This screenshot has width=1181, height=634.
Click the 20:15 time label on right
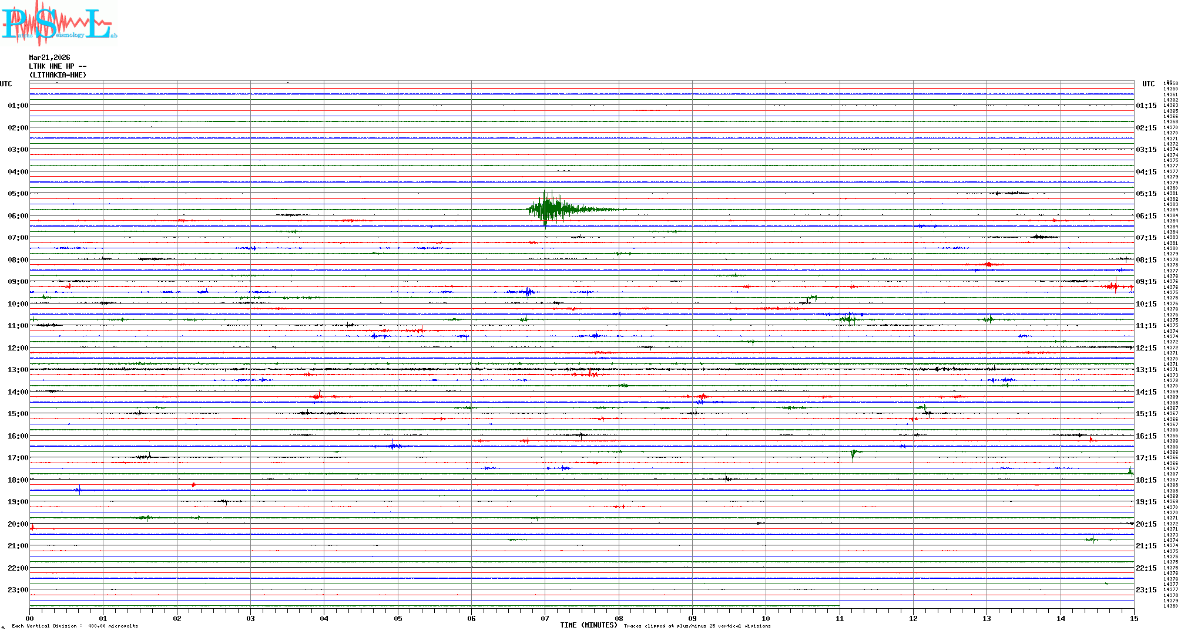(x=1146, y=524)
